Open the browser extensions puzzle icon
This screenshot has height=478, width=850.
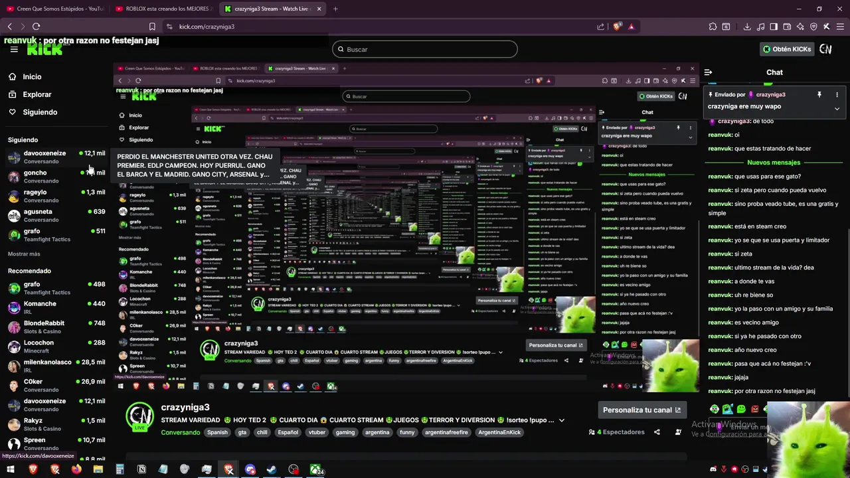tap(713, 27)
